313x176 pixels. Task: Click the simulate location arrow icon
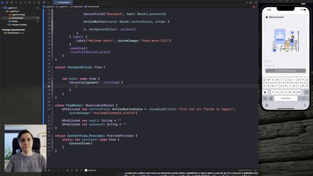click(x=81, y=170)
